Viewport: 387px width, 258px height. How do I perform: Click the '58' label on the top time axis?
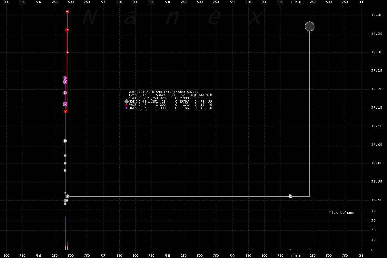coord(168,2)
